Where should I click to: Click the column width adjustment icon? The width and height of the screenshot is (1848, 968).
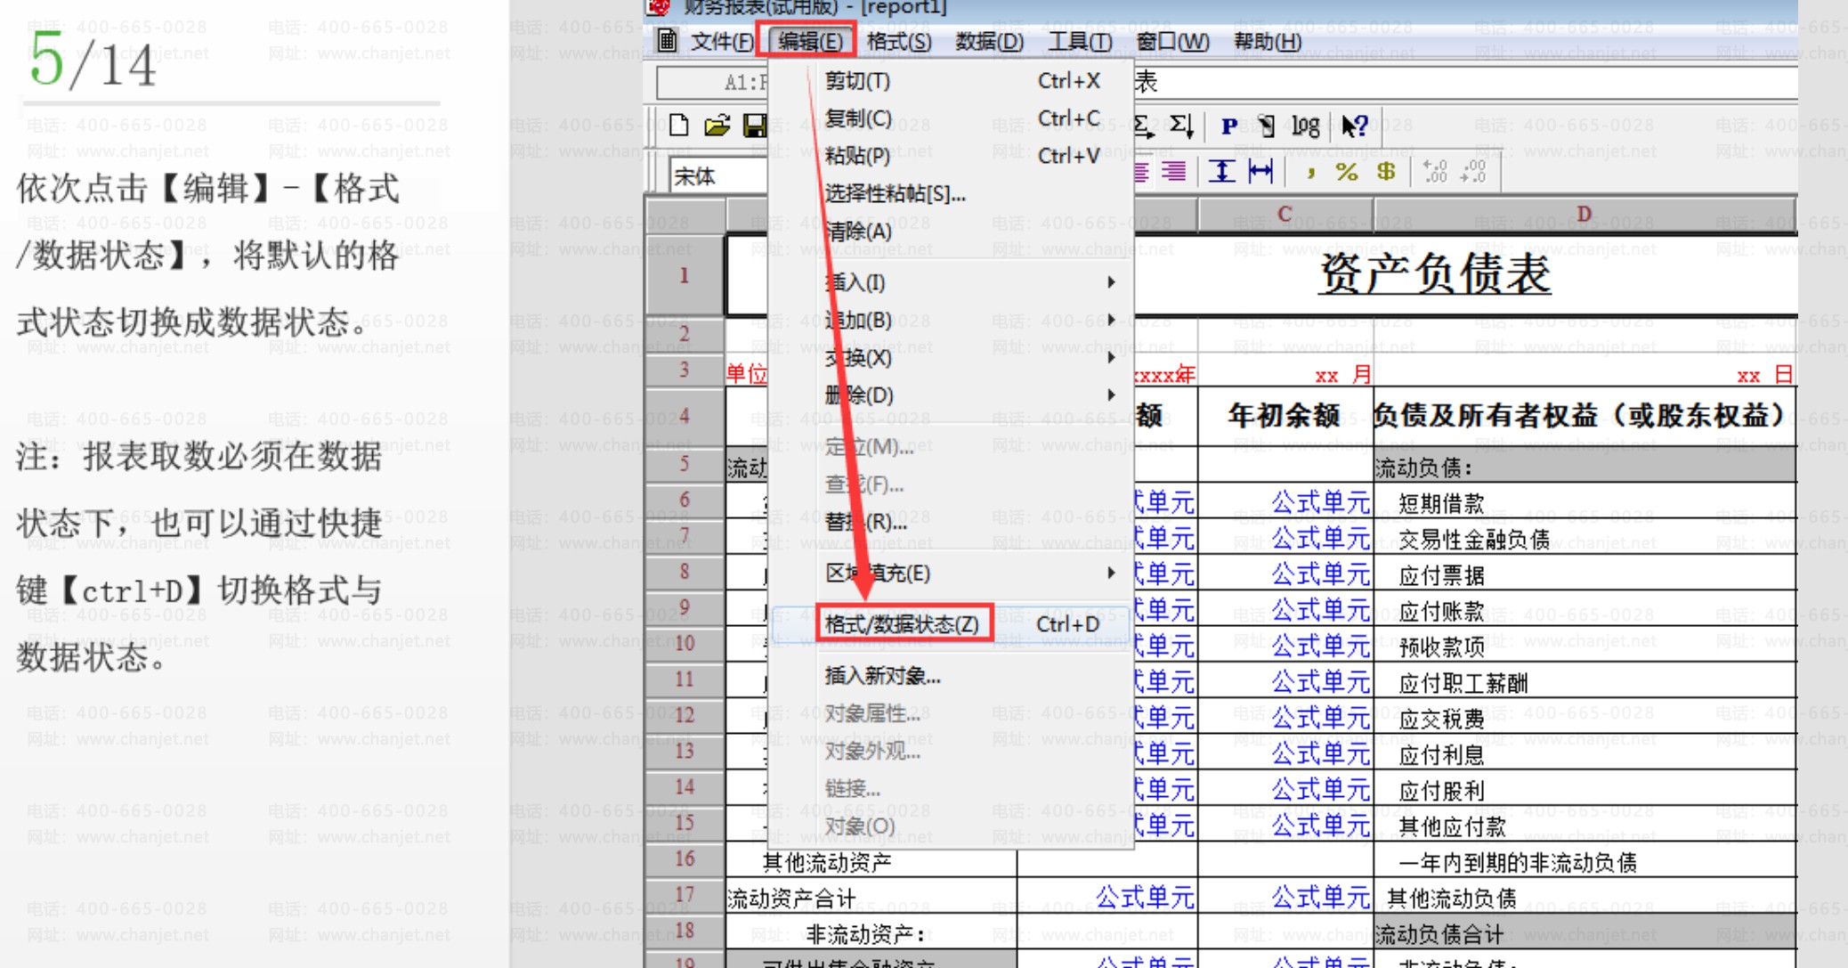(1260, 171)
